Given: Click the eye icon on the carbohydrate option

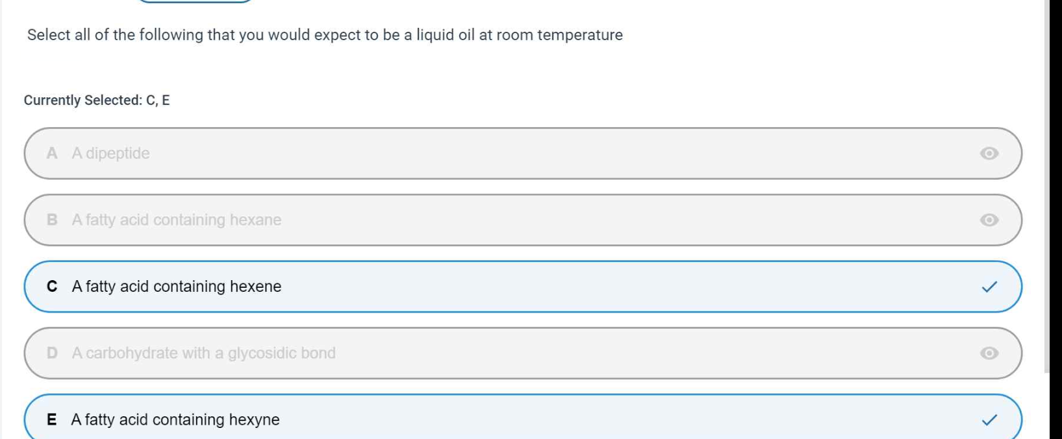Looking at the screenshot, I should click(x=989, y=353).
